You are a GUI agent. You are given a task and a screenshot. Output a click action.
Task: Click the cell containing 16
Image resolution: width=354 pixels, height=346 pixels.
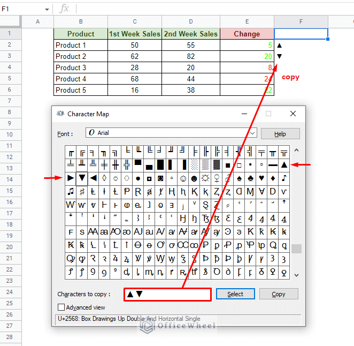[x=135, y=90]
